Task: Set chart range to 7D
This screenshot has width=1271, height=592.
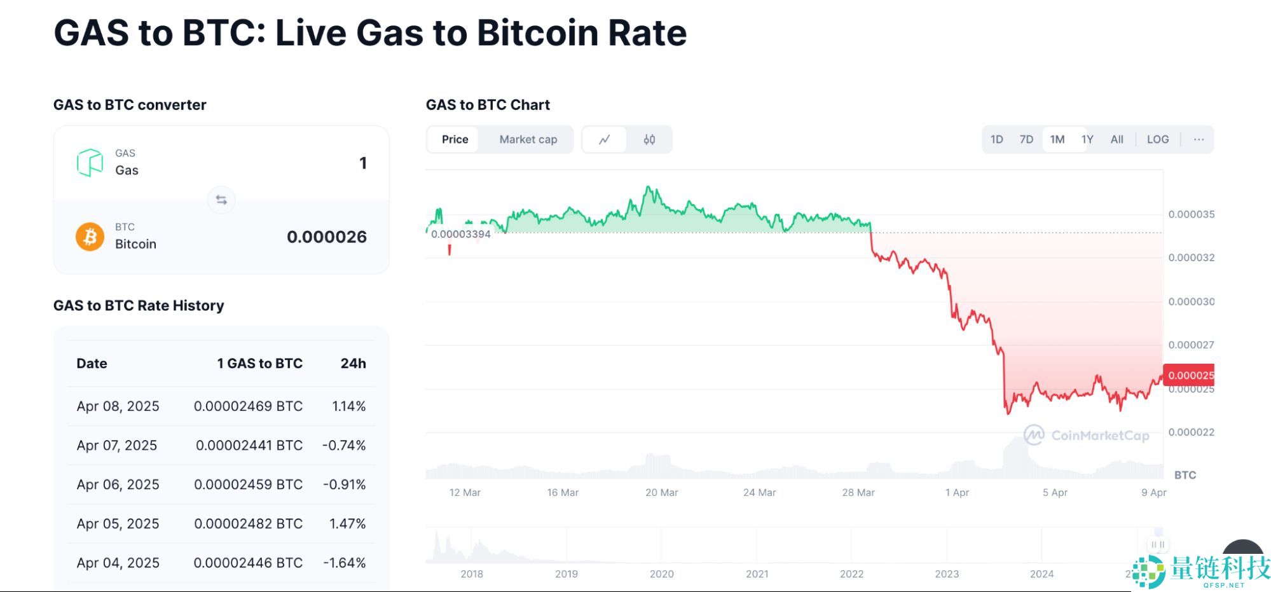Action: point(1026,139)
